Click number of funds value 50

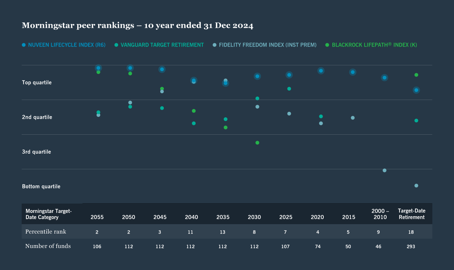[x=348, y=247]
